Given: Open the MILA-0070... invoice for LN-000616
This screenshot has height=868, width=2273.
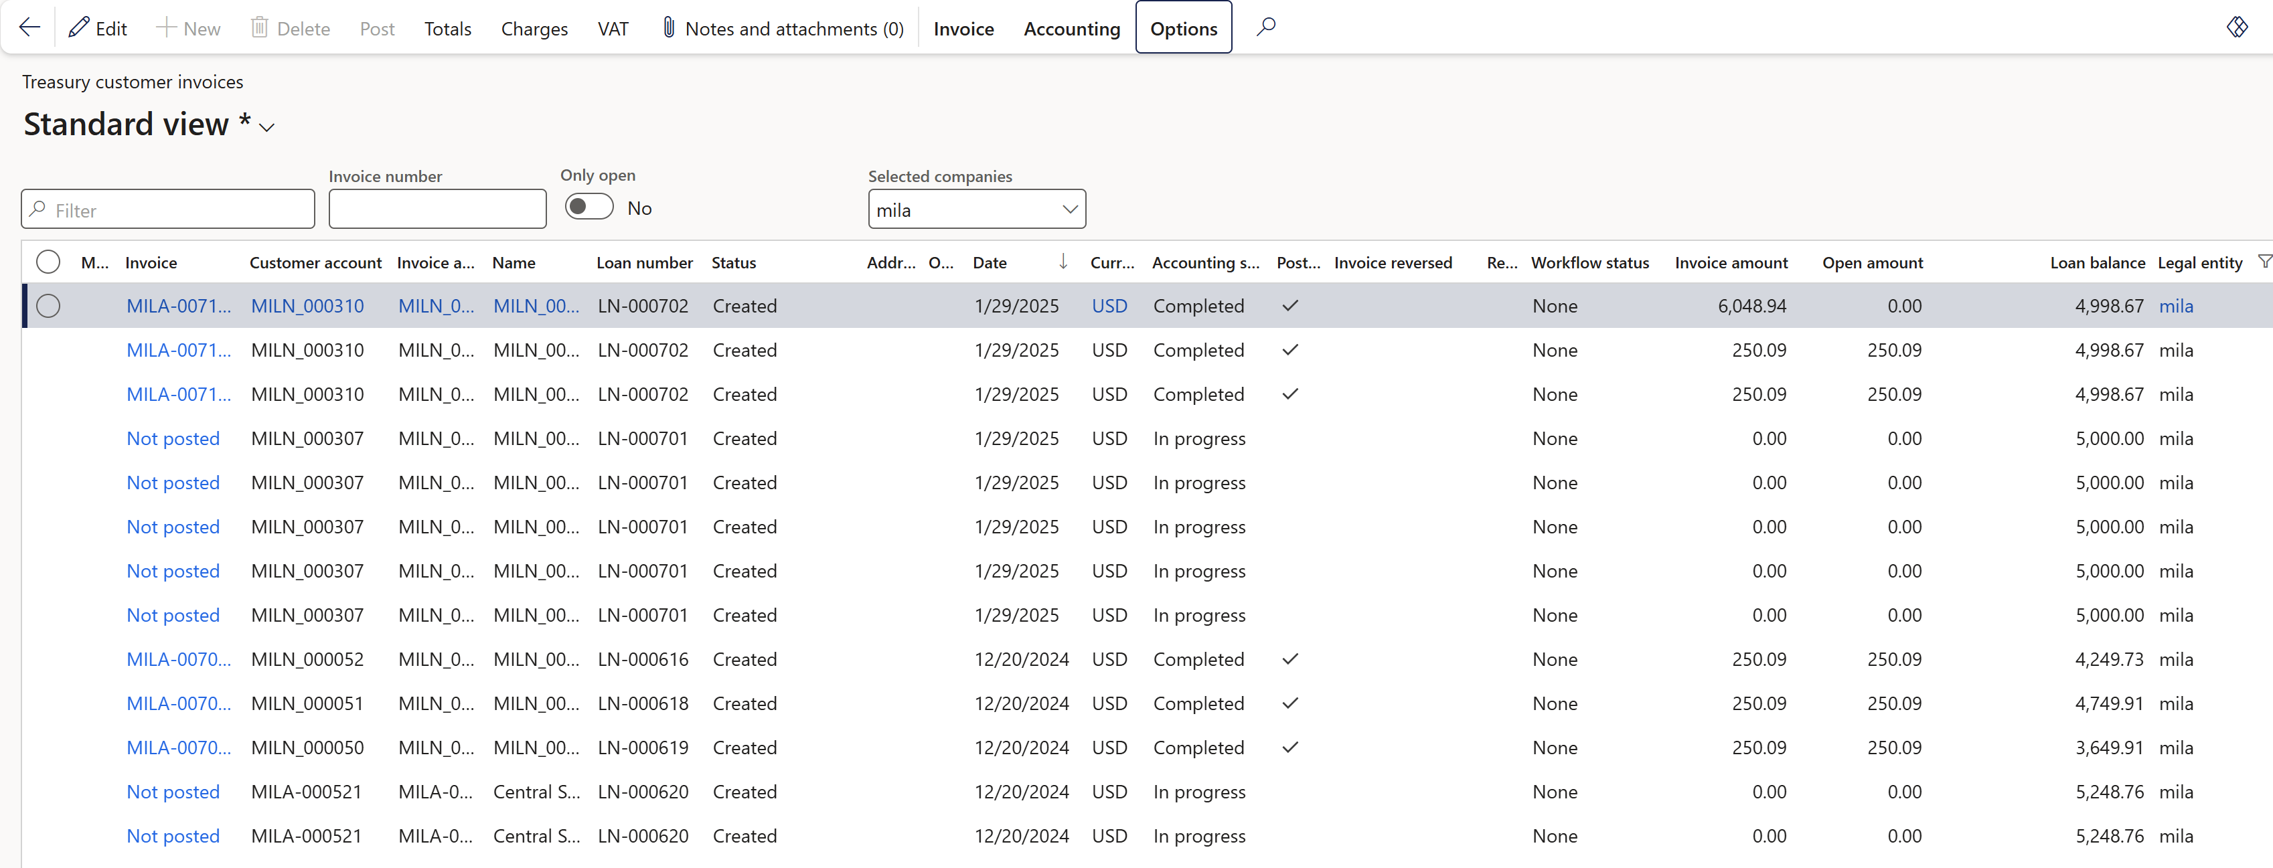Looking at the screenshot, I should 178,660.
